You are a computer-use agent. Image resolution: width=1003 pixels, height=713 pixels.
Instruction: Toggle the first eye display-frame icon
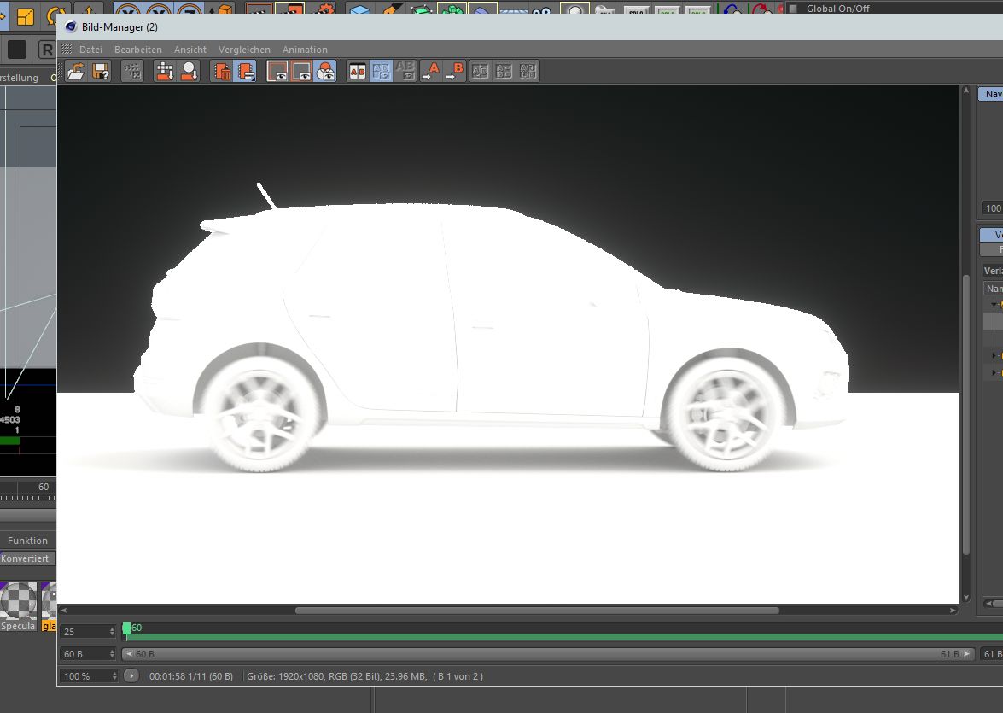click(277, 72)
